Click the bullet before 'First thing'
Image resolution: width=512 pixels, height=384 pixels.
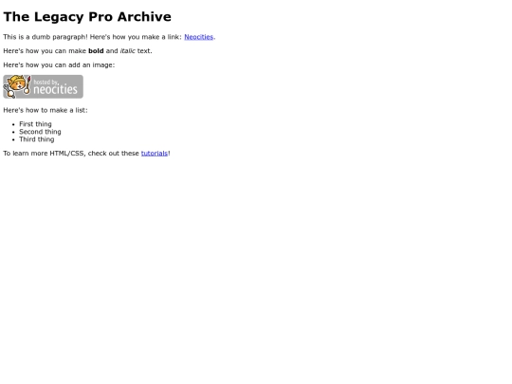(13, 124)
